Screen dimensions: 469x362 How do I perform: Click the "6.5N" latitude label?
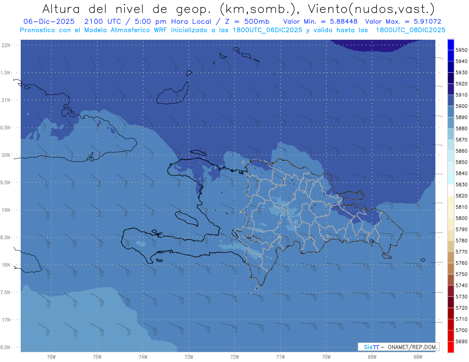coord(6,347)
